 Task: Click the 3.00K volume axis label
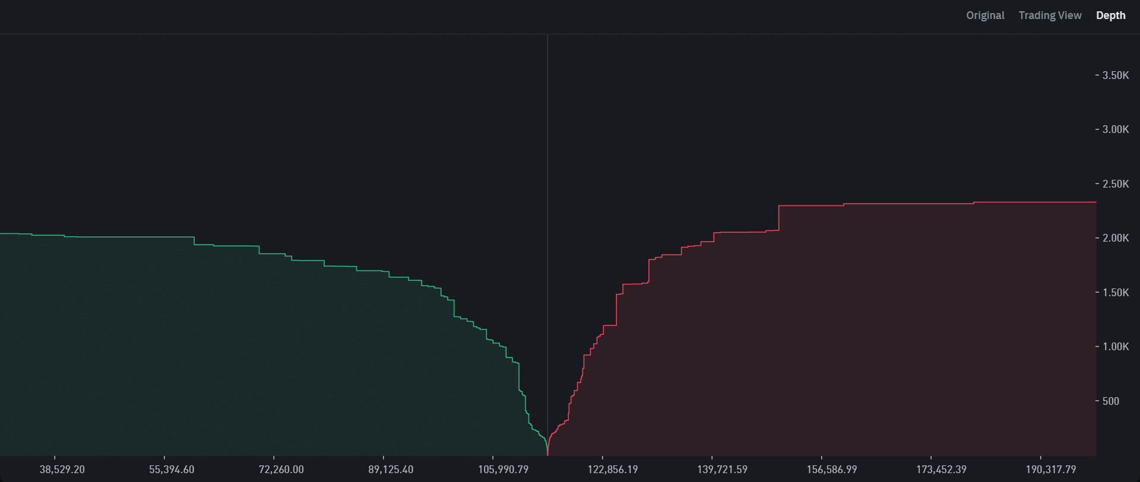1116,129
